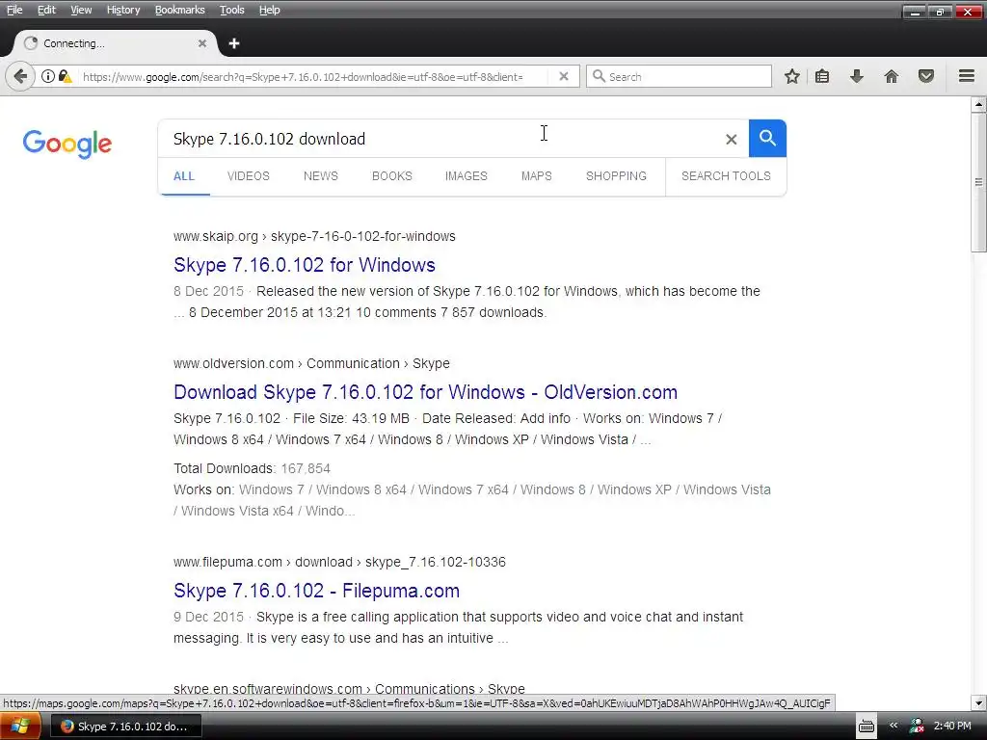Save to Pocket icon
Screen dimensions: 987x740
(x=926, y=77)
